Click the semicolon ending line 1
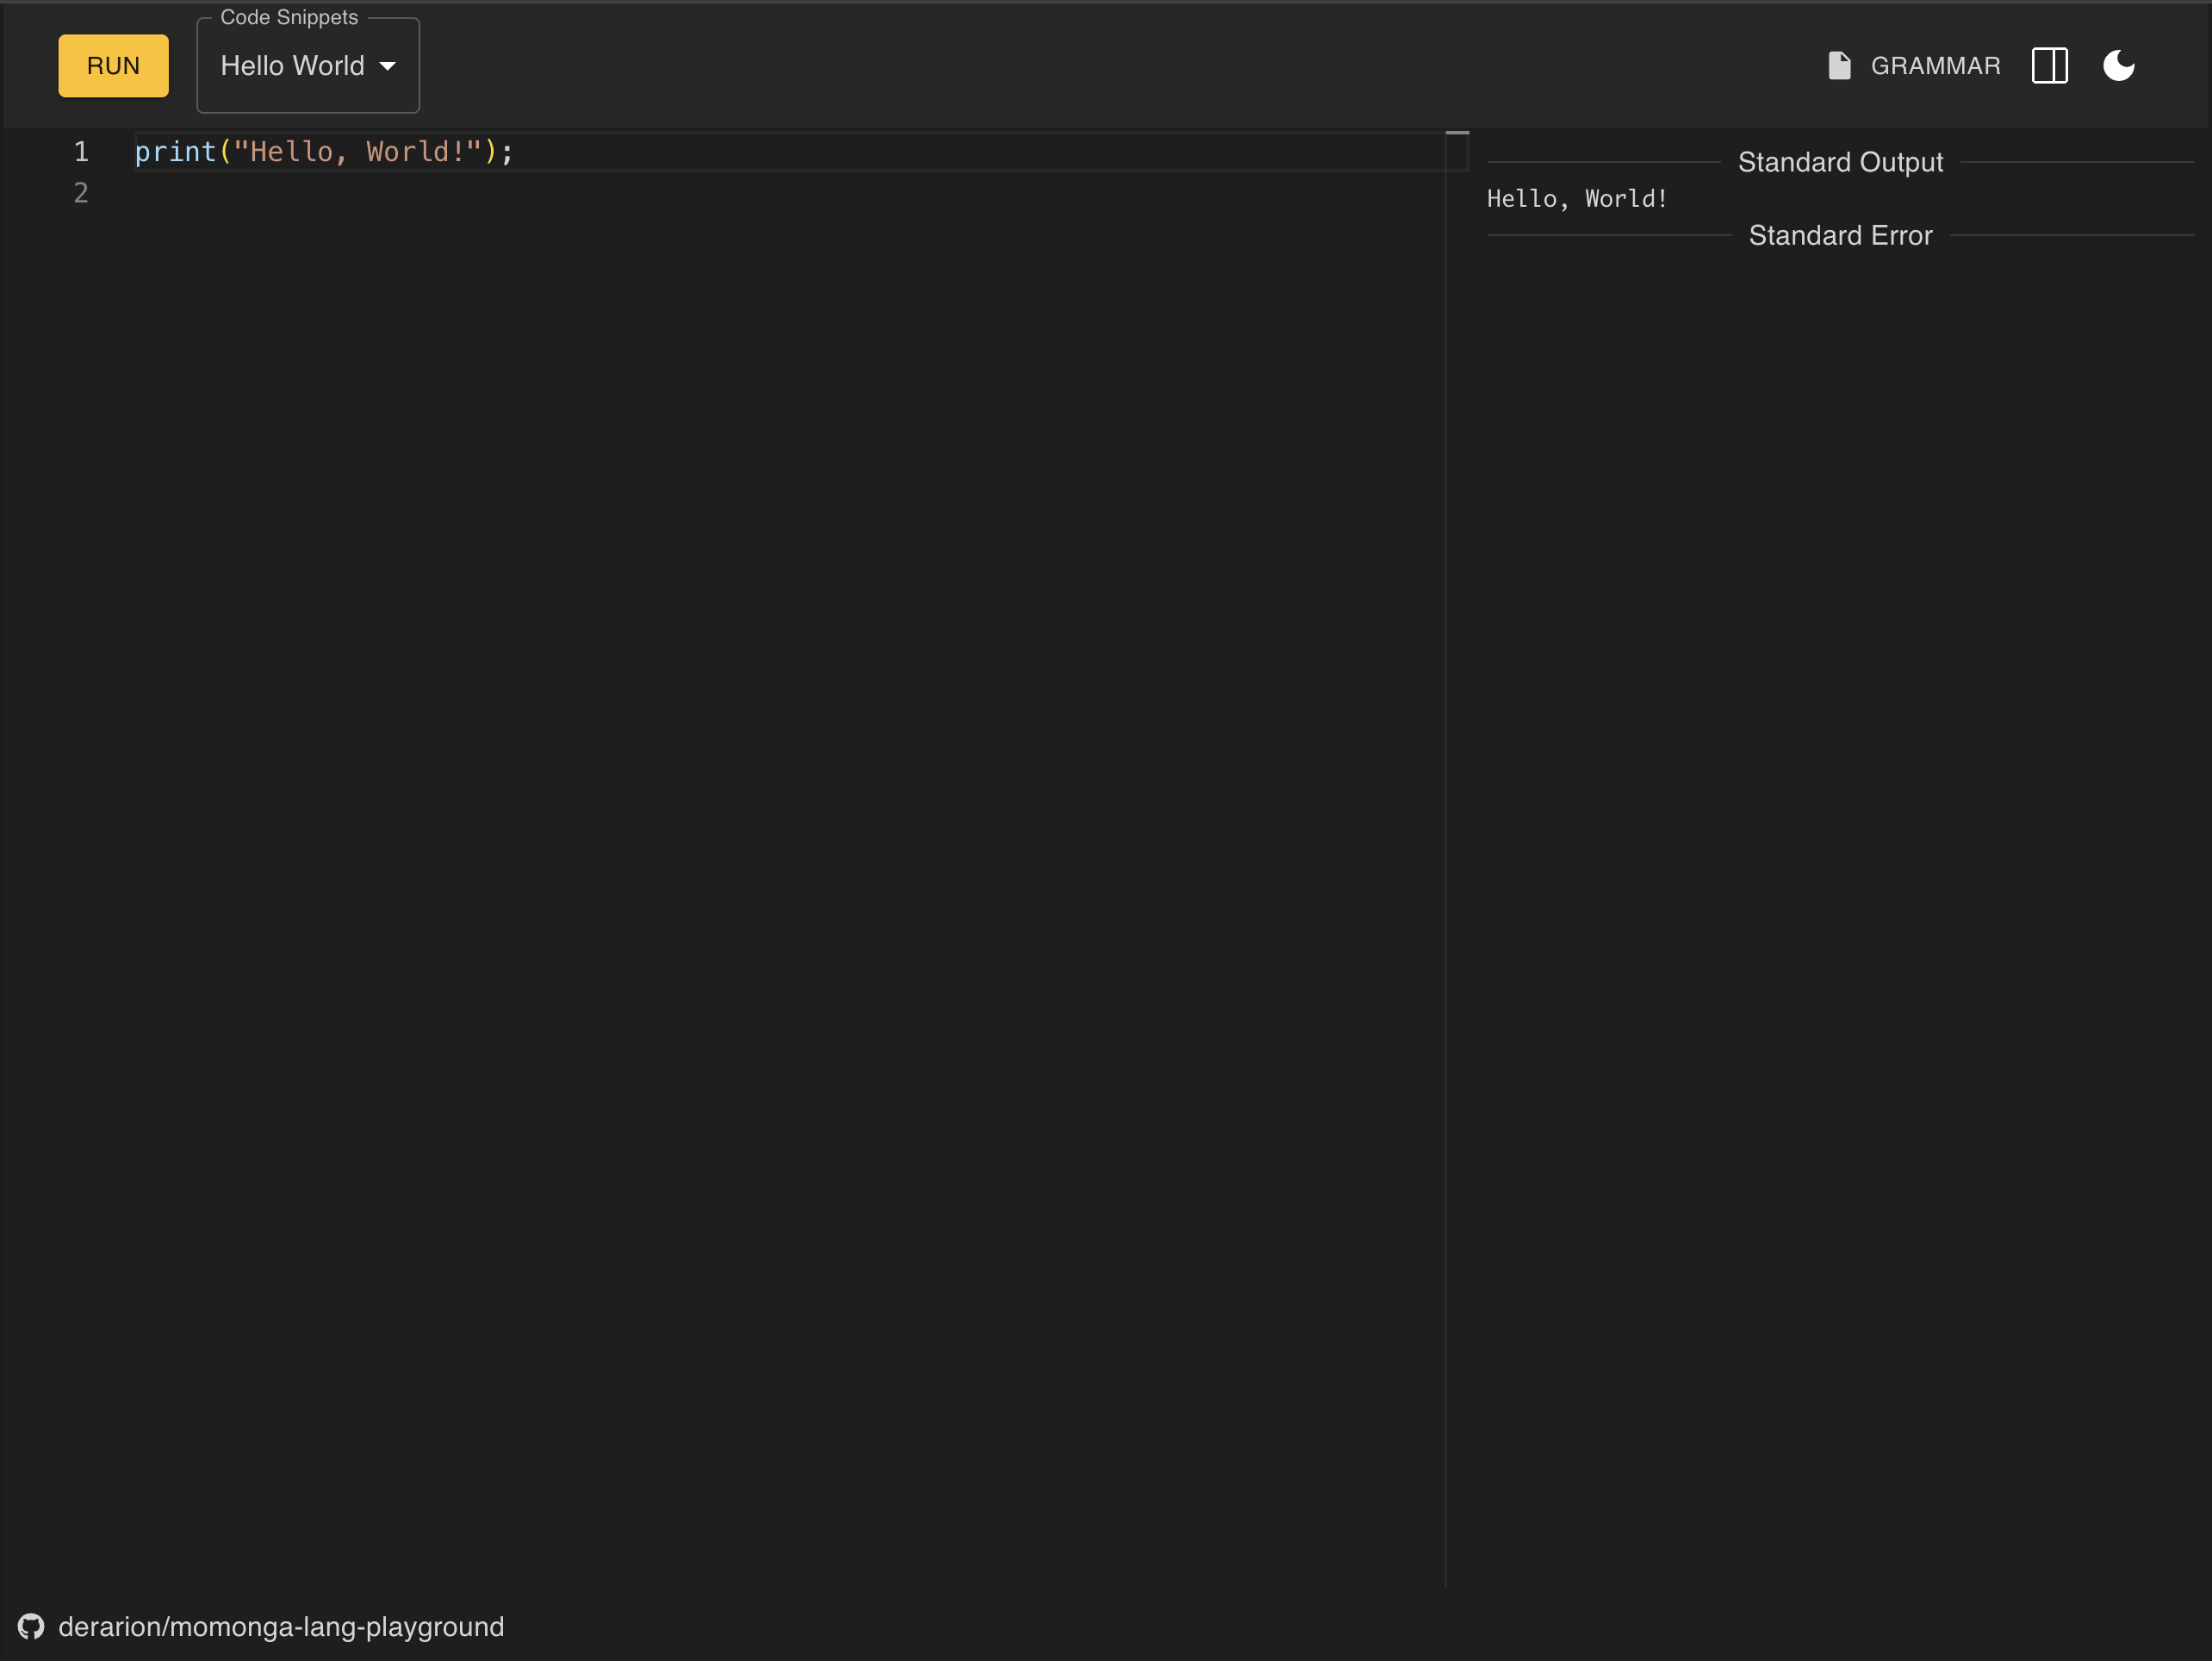 (508, 152)
